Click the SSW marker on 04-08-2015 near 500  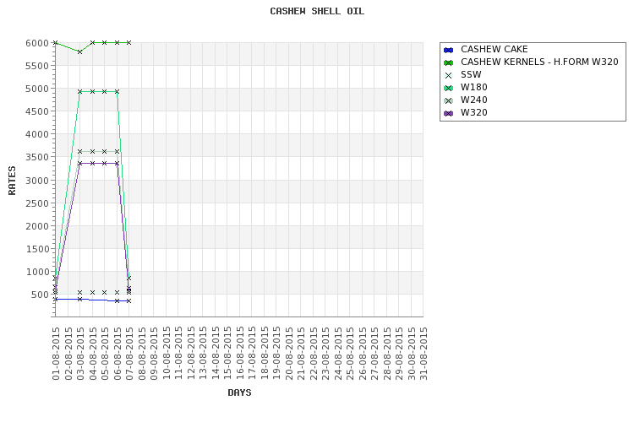coord(92,292)
